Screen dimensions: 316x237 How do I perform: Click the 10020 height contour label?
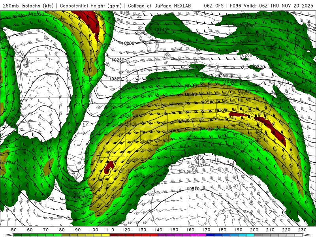pyautogui.click(x=251, y=17)
